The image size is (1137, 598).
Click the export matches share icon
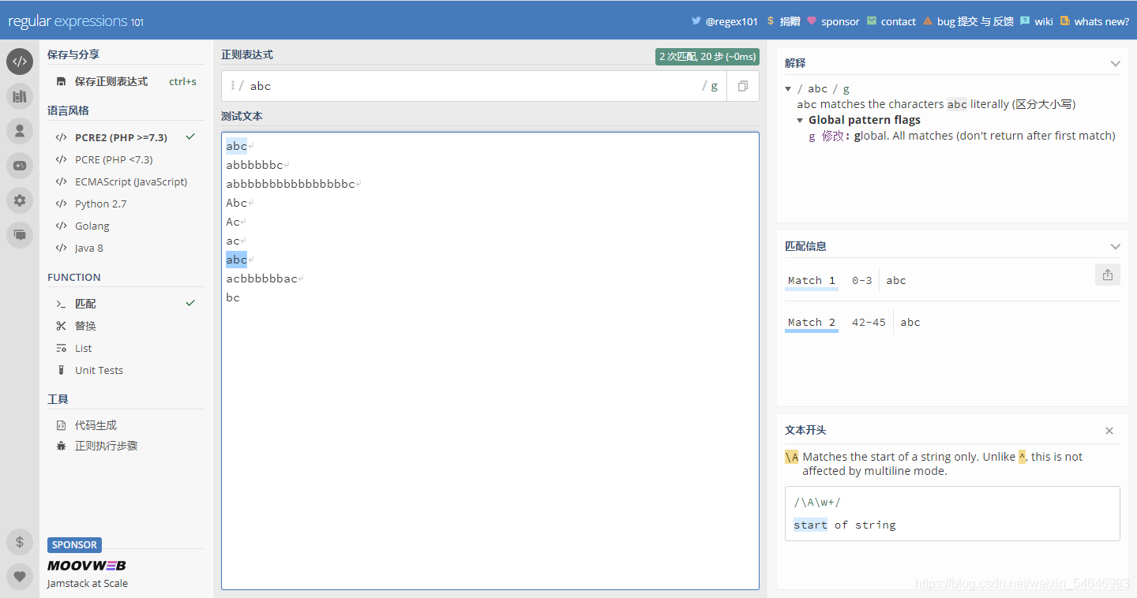pos(1107,275)
